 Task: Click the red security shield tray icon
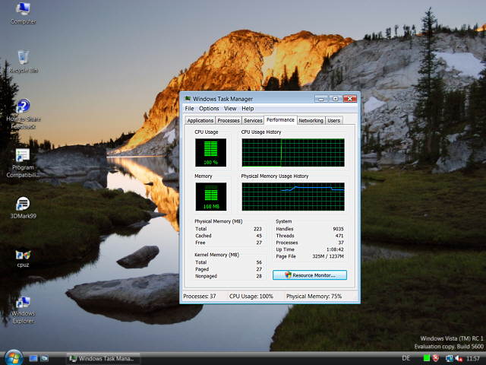click(436, 358)
